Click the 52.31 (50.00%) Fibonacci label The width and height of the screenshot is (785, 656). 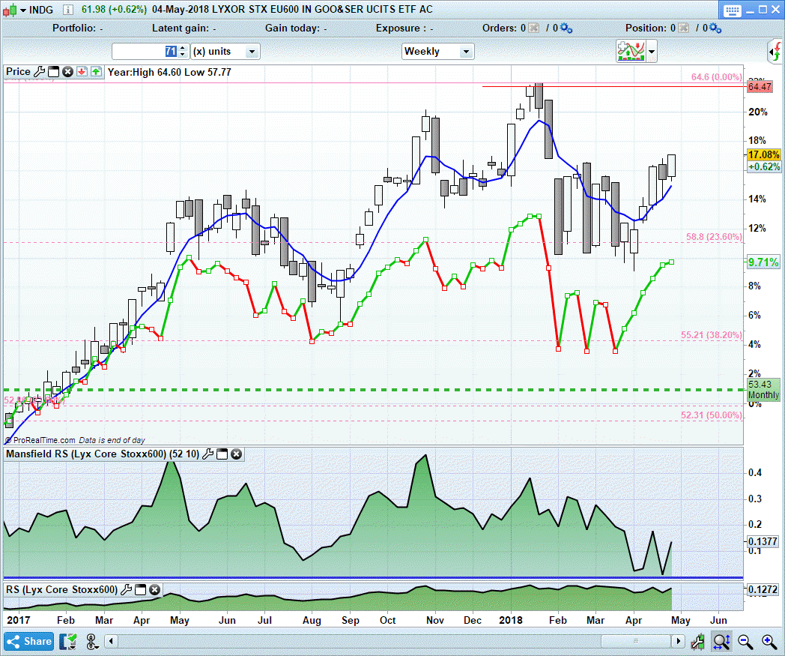712,415
